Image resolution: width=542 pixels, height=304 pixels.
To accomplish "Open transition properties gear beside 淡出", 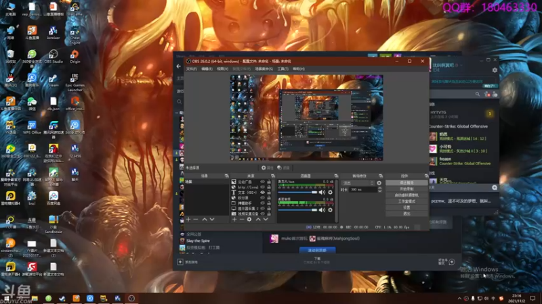I will [379, 183].
